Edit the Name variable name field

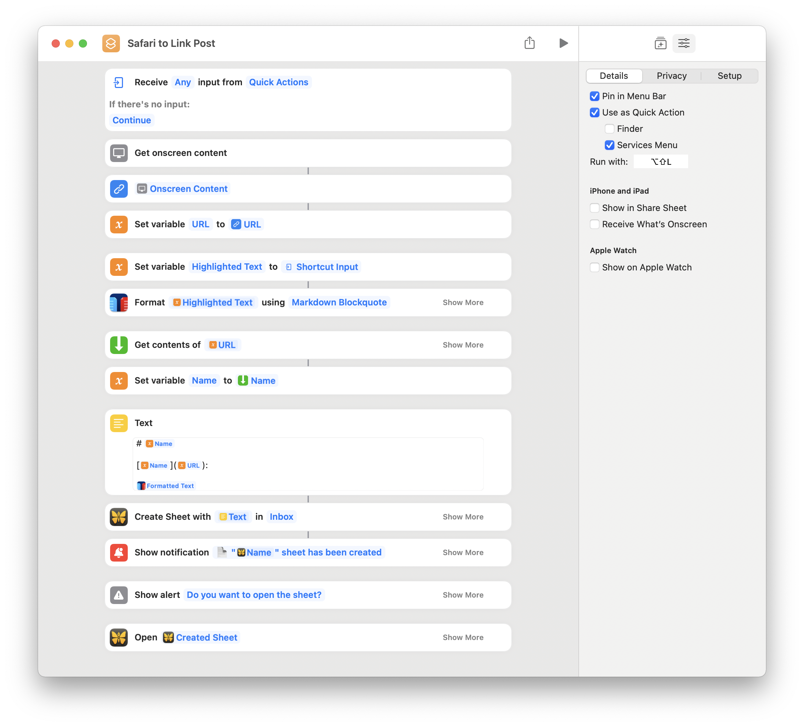pyautogui.click(x=204, y=380)
